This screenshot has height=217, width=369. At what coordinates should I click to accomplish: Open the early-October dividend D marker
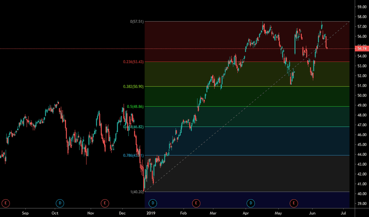click(x=60, y=203)
